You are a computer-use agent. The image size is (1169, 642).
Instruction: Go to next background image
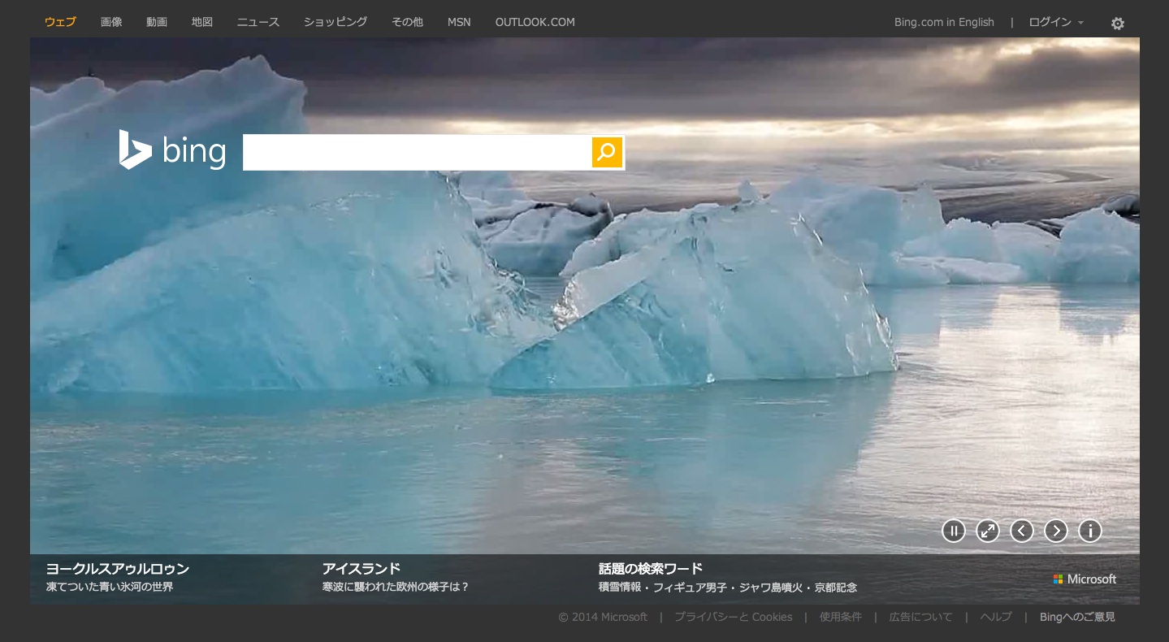[x=1055, y=531]
